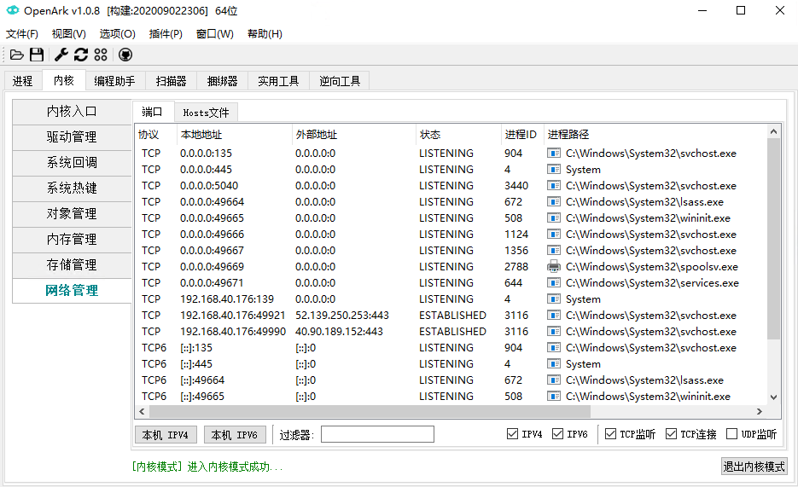Enable the UDP监听 checkbox
Viewport: 798px width, 487px height.
coord(731,433)
